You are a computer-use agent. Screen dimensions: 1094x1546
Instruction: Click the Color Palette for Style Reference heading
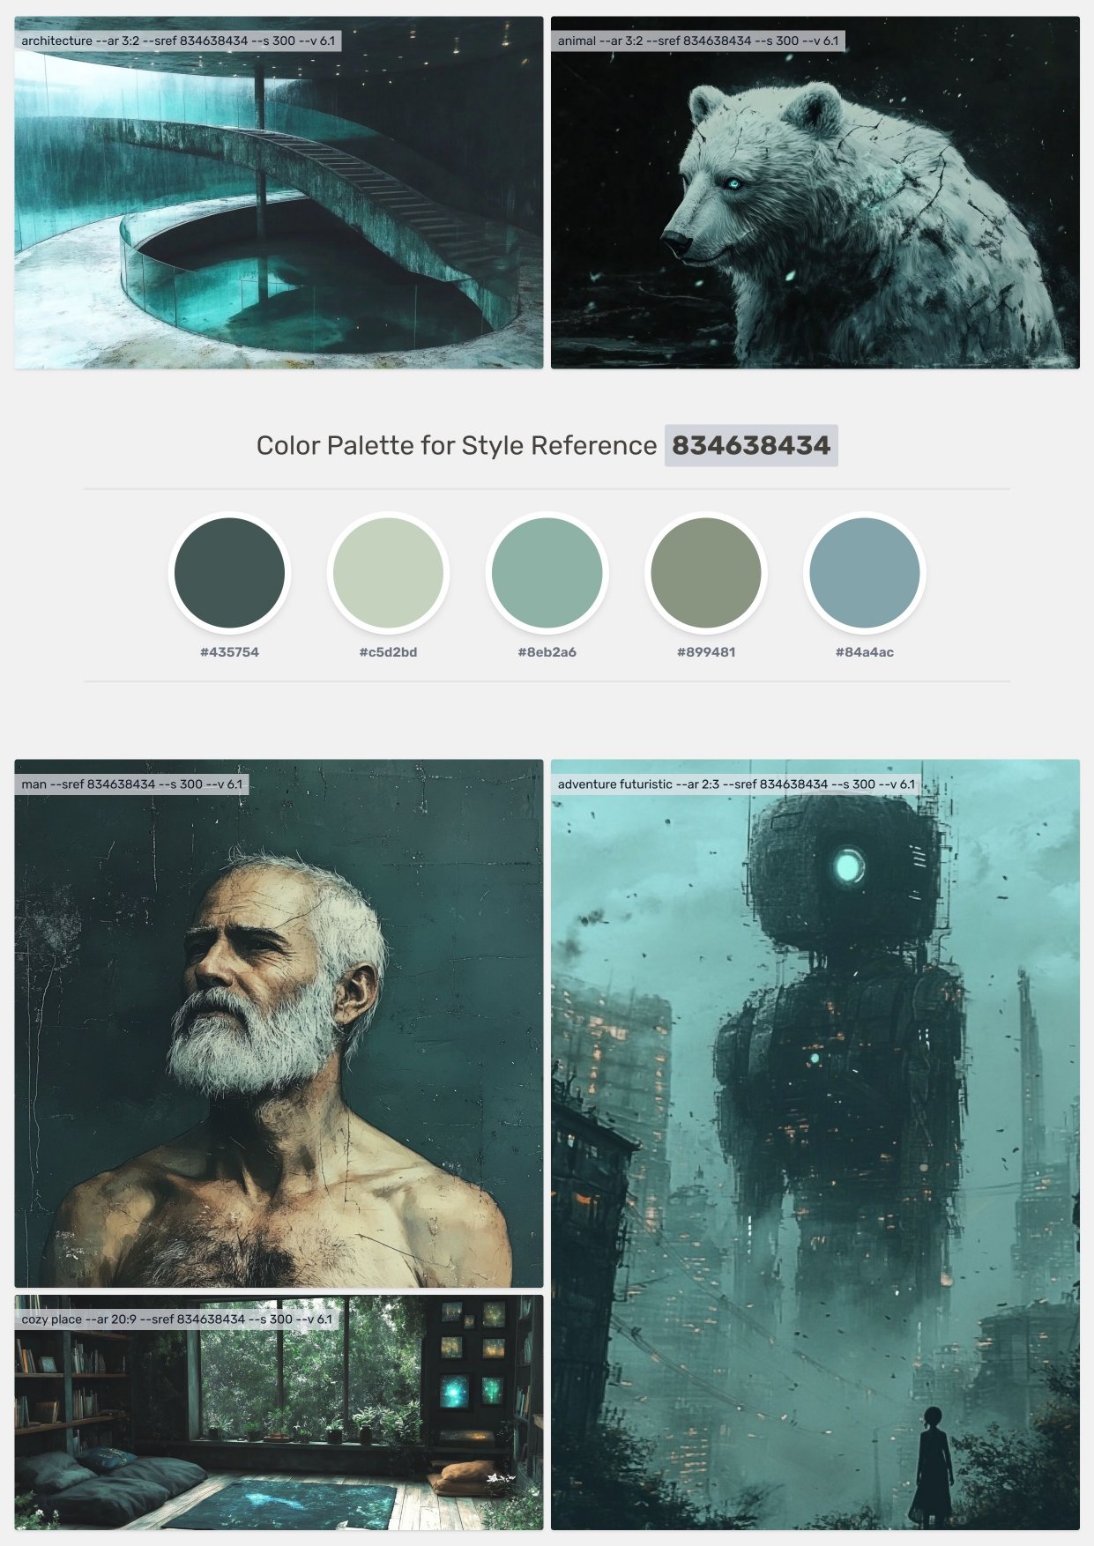[456, 445]
